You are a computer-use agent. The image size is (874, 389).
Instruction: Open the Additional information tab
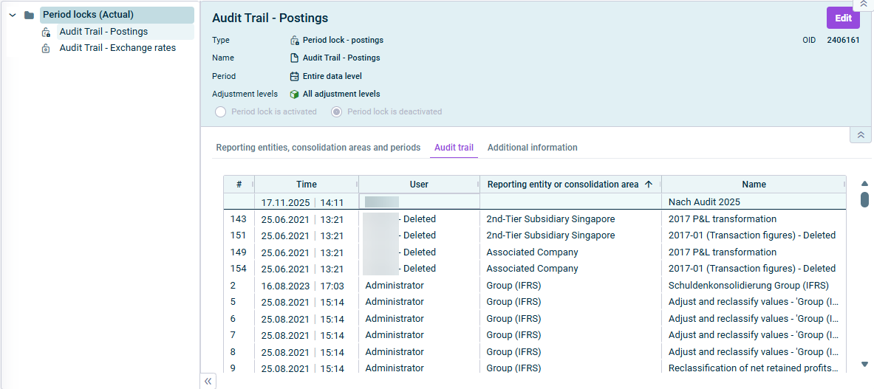click(x=532, y=148)
